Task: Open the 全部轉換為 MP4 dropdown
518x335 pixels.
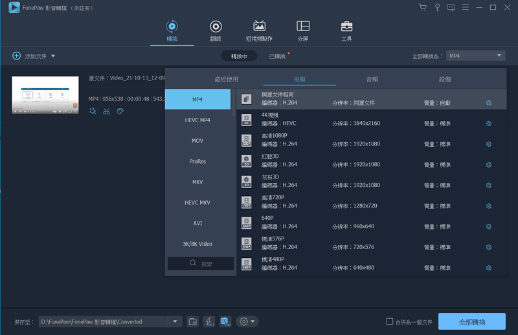Action: click(x=475, y=56)
